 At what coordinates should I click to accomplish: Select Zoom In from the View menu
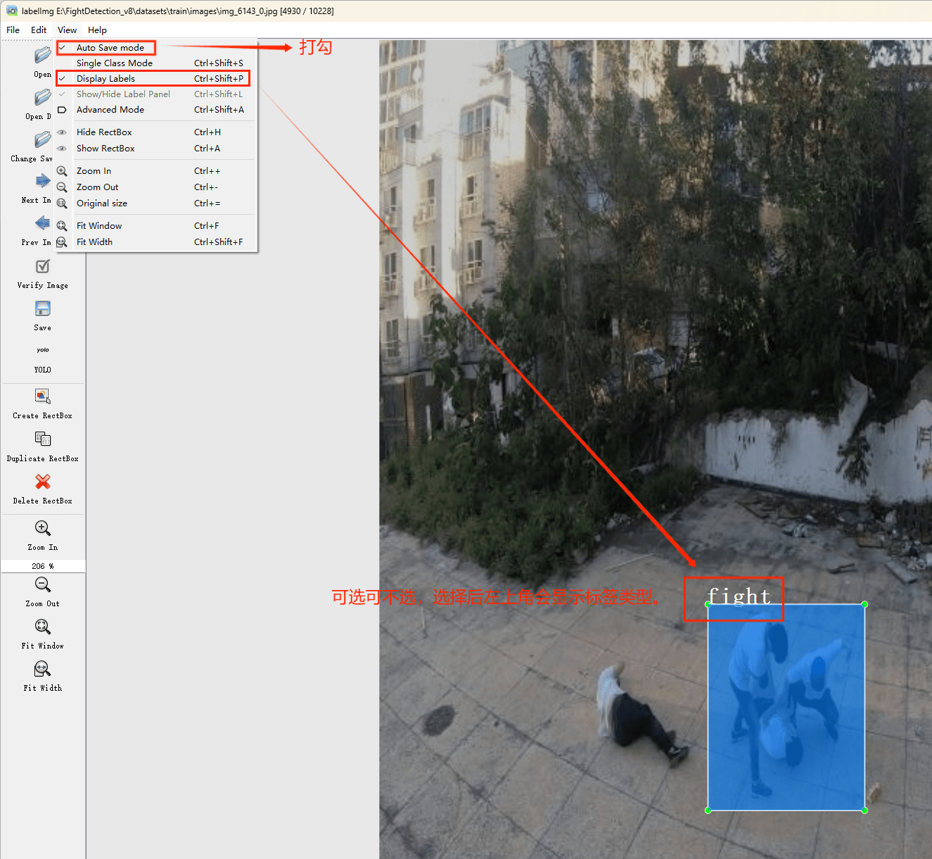tap(155, 171)
